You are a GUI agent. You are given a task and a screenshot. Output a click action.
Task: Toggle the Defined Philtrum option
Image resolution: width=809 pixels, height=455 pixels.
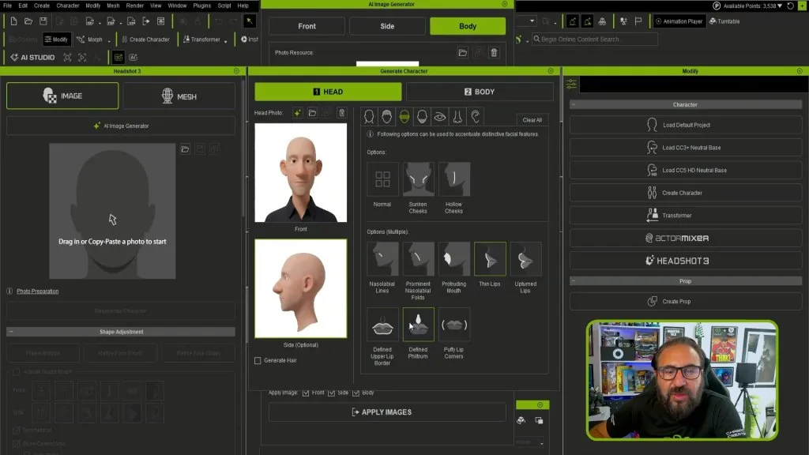click(x=418, y=325)
